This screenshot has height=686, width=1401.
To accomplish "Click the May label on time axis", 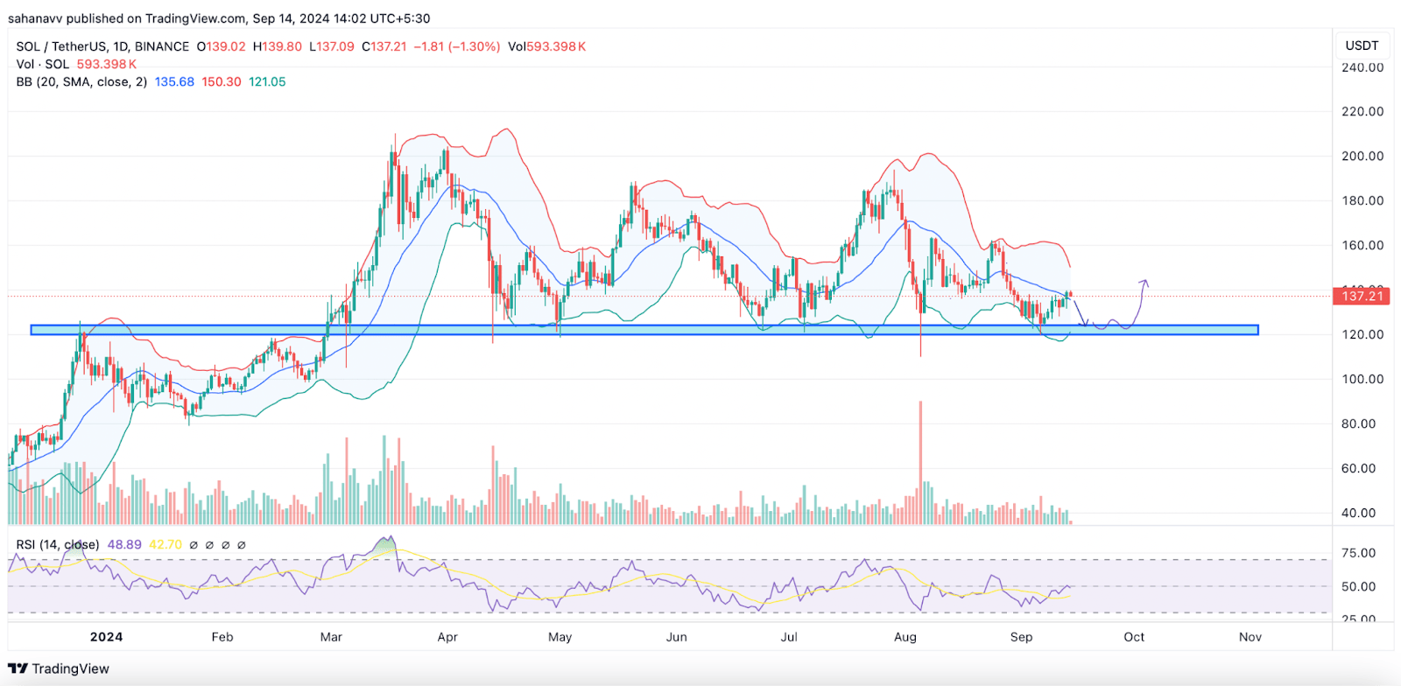I will click(560, 637).
